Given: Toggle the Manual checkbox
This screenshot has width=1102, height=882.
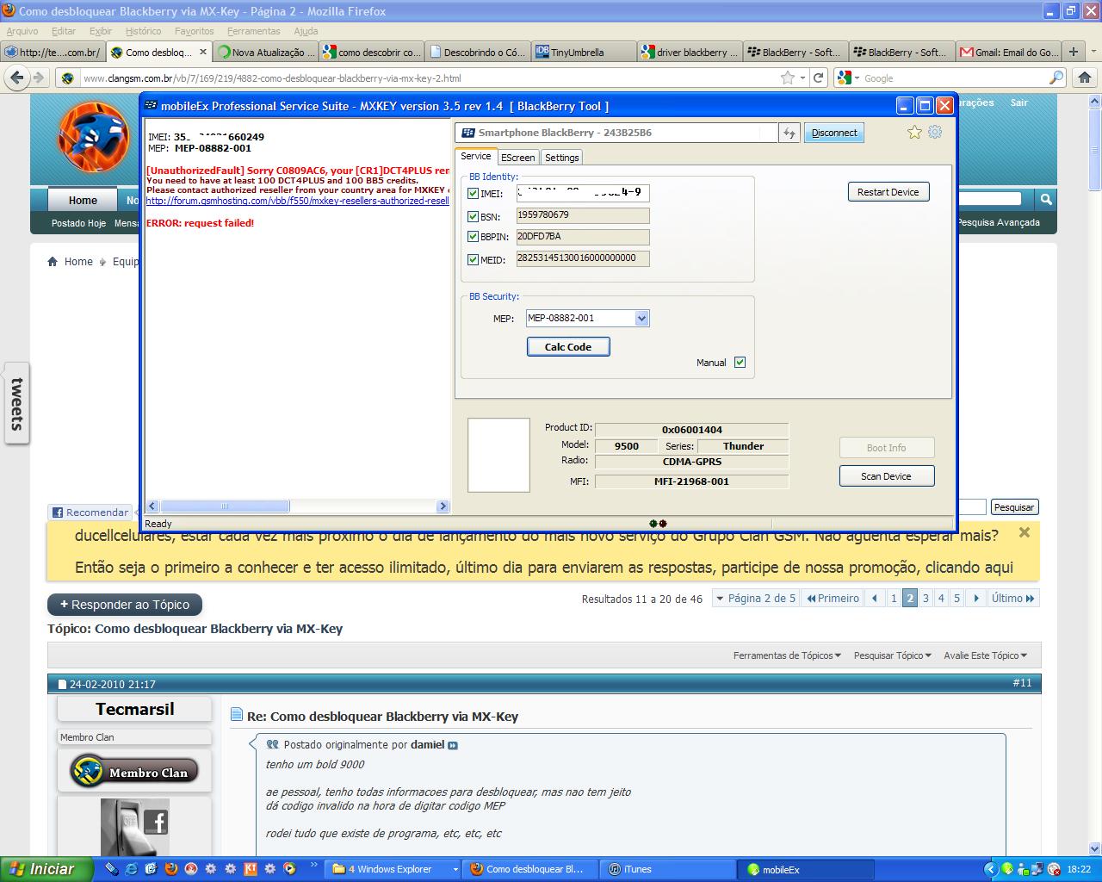Looking at the screenshot, I should point(740,363).
